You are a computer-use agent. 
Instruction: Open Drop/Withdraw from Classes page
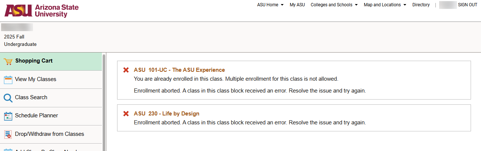[50, 134]
